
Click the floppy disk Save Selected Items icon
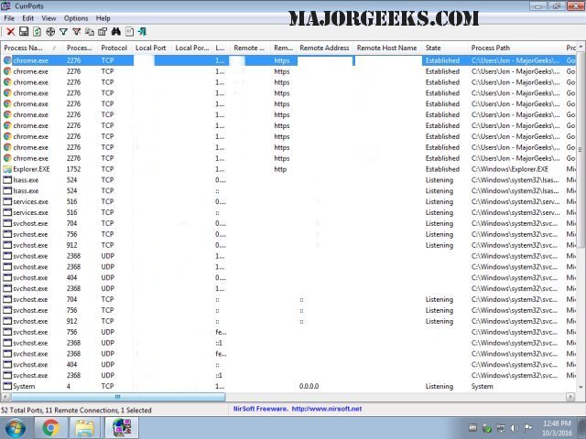coord(24,32)
